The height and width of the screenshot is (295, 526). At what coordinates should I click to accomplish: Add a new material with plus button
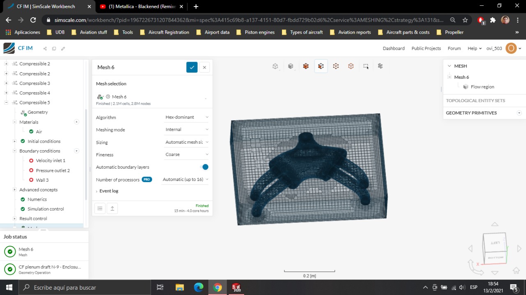tap(76, 122)
